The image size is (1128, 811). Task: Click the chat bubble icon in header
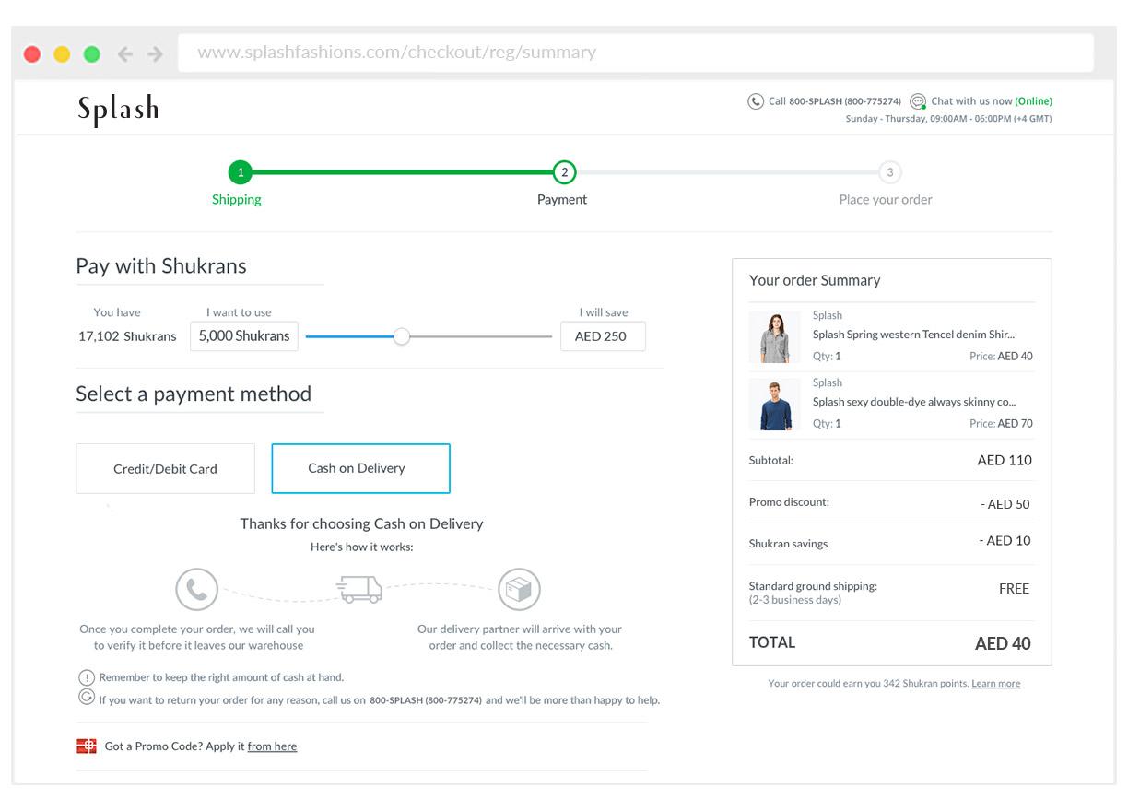[x=918, y=101]
